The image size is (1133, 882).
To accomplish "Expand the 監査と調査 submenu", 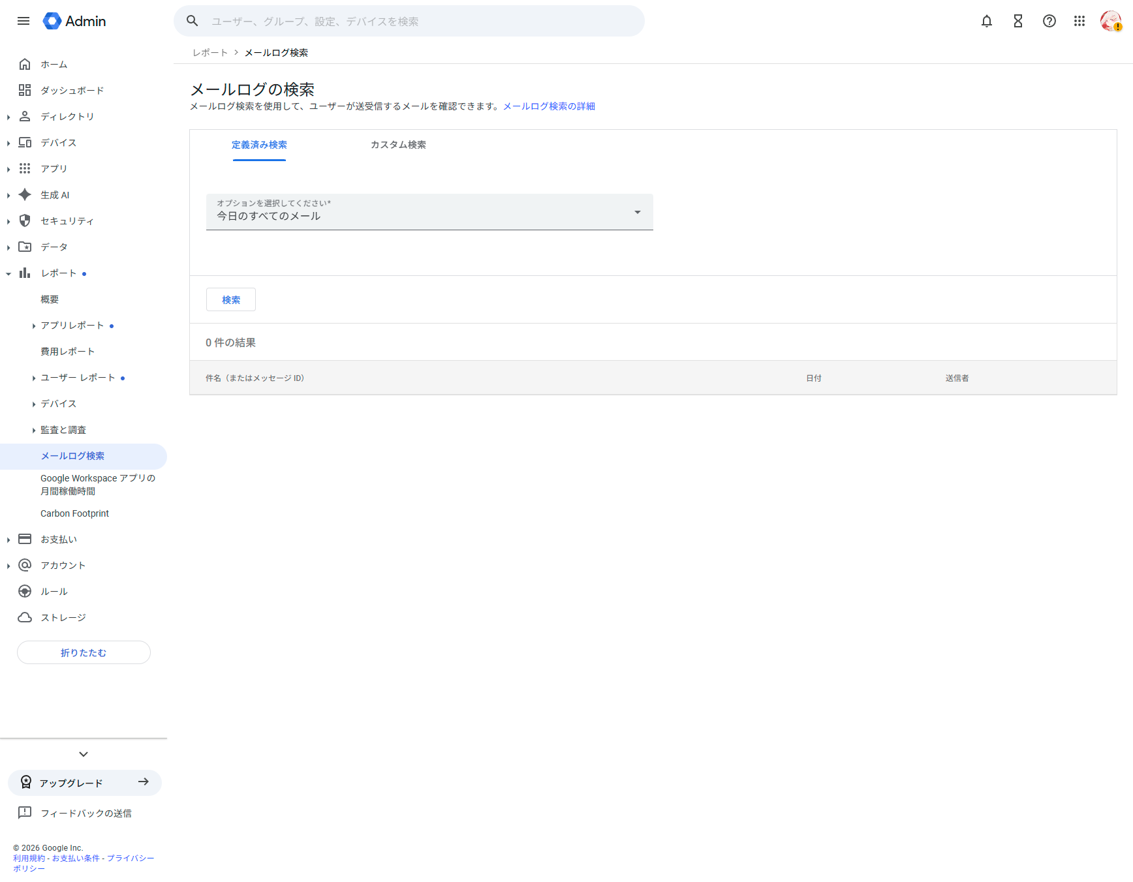I will tap(34, 430).
